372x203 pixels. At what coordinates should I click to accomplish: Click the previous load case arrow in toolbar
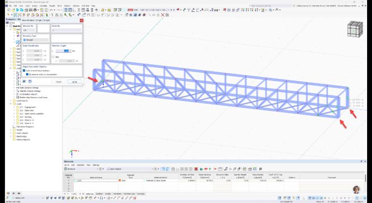pos(171,10)
